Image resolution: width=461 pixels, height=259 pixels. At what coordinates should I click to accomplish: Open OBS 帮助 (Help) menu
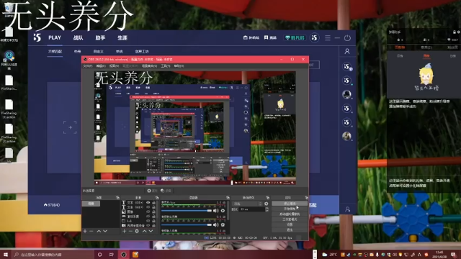[179, 66]
